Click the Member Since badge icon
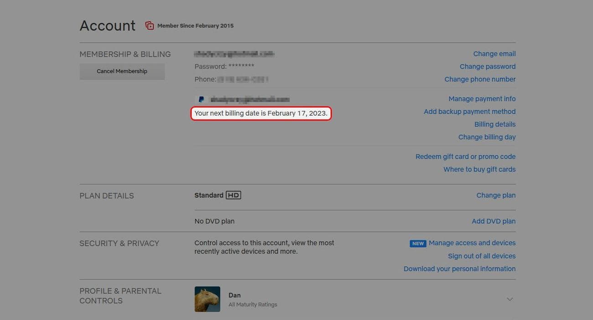This screenshot has width=593, height=320. click(150, 25)
